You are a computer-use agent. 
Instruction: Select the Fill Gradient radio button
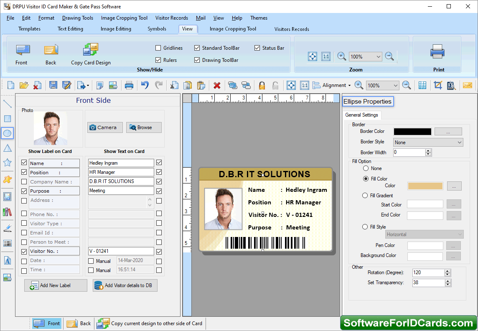point(365,195)
